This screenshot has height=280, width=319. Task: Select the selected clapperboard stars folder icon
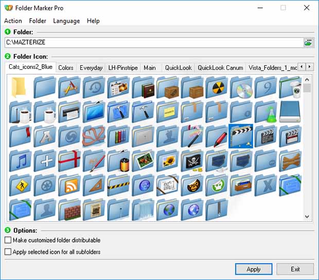point(241,136)
